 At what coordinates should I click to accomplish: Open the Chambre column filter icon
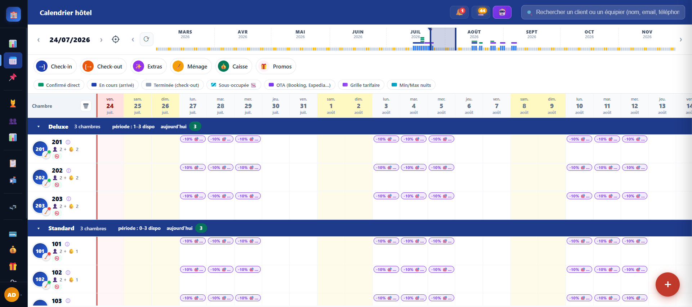86,106
